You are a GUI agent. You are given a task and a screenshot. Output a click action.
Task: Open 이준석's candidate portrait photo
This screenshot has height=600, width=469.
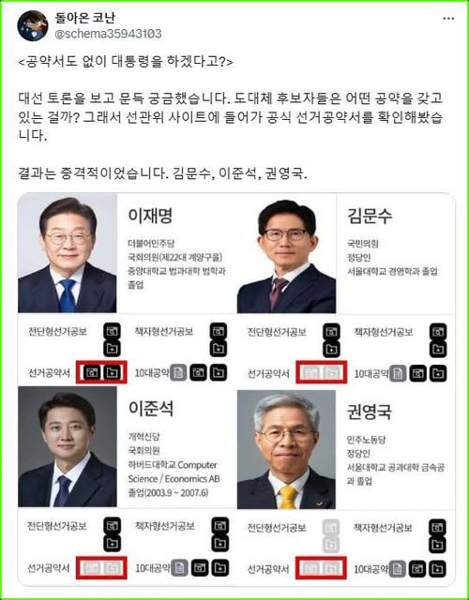tap(68, 446)
